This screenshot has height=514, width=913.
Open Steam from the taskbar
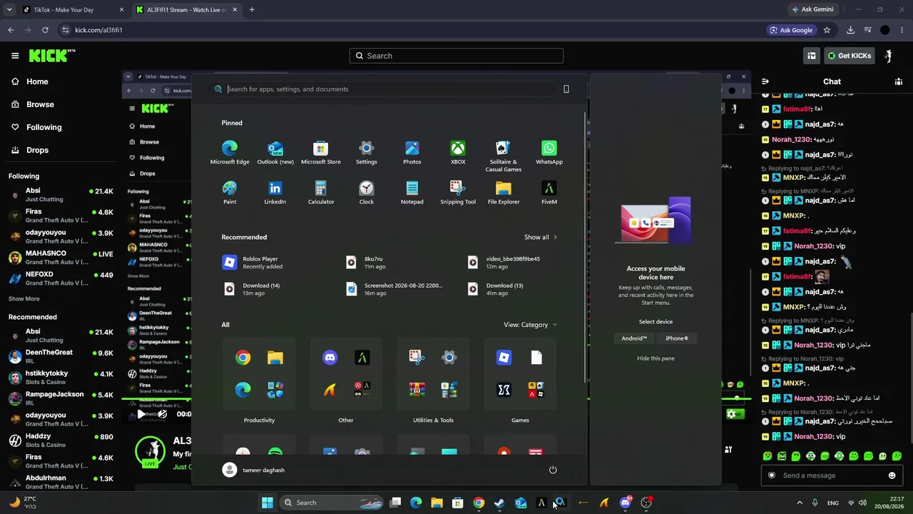point(499,503)
